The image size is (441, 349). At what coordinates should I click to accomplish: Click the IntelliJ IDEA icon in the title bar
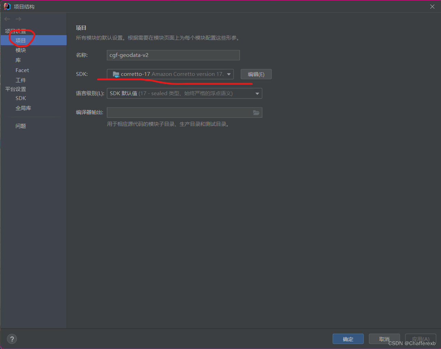pyautogui.click(x=7, y=6)
